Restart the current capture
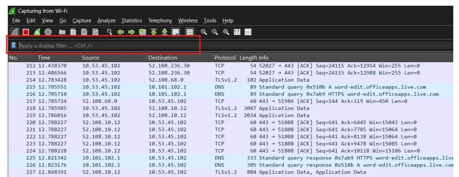The height and width of the screenshot is (177, 459). (37, 32)
